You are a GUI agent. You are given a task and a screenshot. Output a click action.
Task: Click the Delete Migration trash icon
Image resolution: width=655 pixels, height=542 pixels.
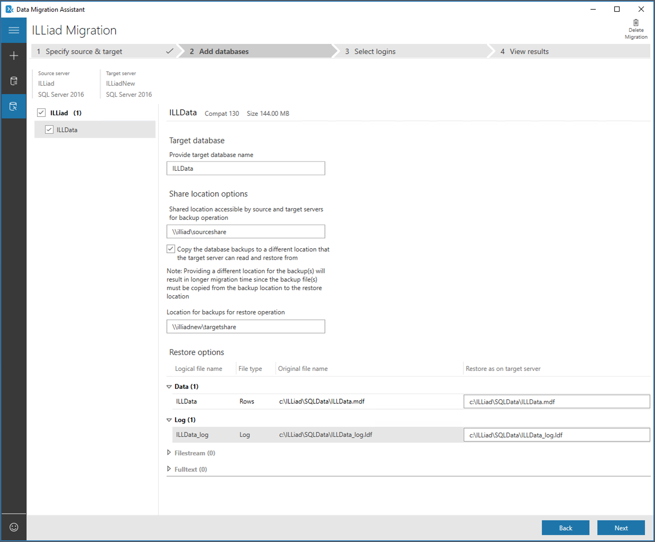[636, 22]
